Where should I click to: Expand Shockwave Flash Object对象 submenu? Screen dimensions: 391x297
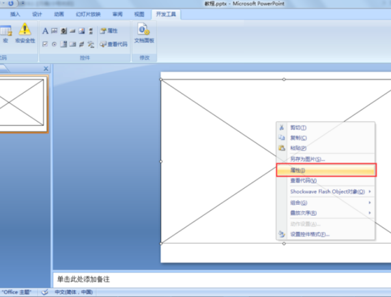[330, 191]
